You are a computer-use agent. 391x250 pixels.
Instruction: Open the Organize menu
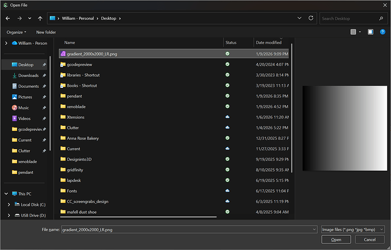pos(17,32)
